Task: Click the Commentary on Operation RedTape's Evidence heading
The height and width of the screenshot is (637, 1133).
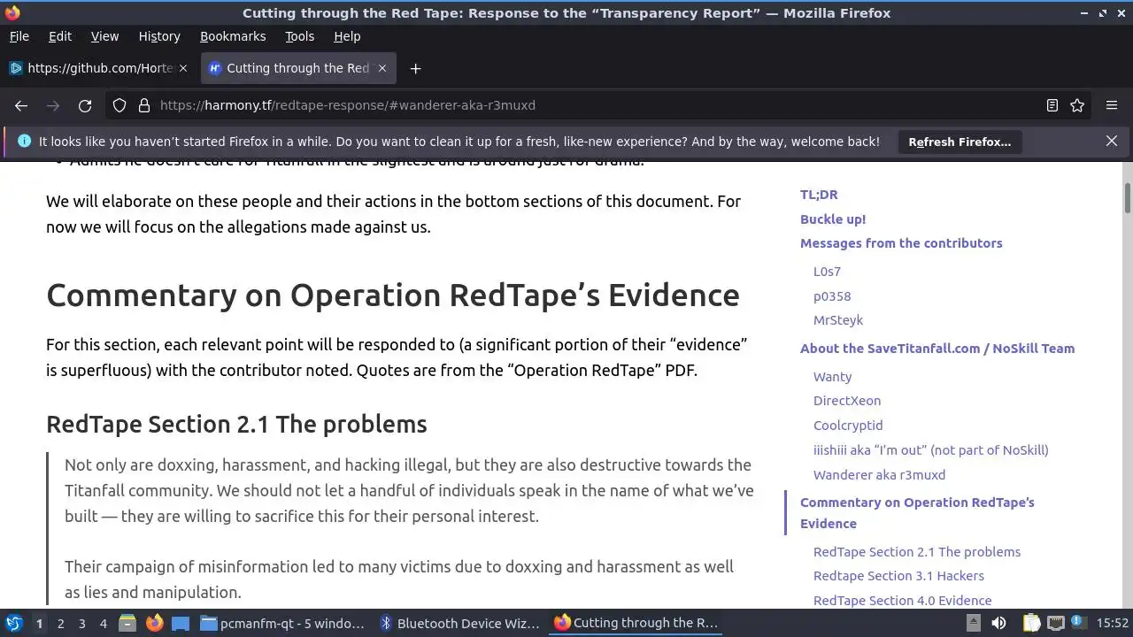Action: pos(392,295)
